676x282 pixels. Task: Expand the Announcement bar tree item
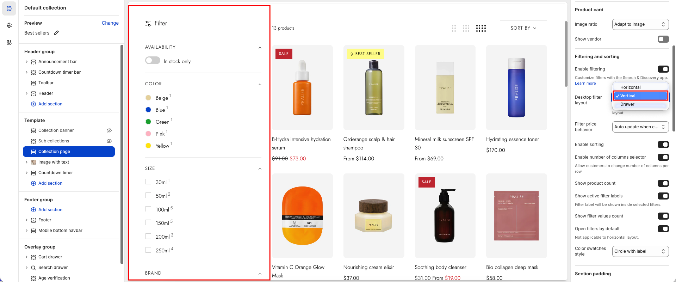[26, 62]
